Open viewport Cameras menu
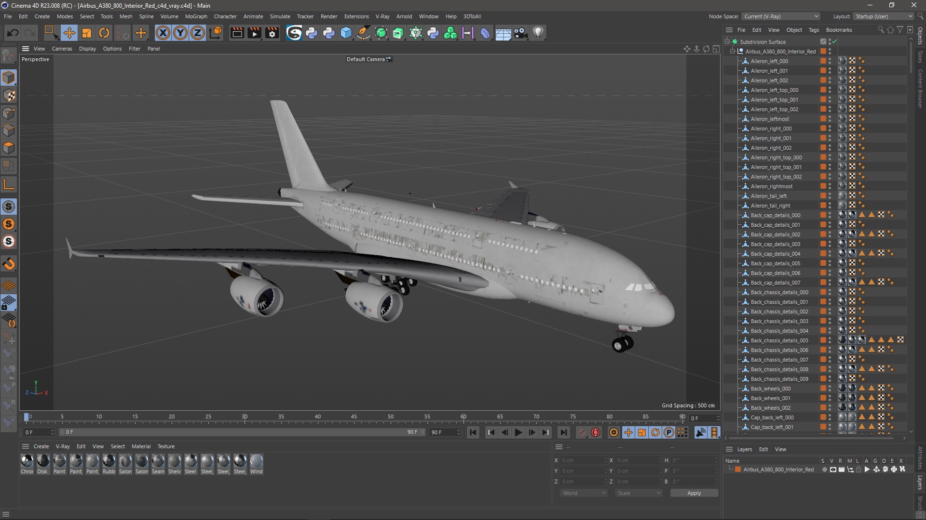Viewport: 926px width, 520px height. (62, 49)
